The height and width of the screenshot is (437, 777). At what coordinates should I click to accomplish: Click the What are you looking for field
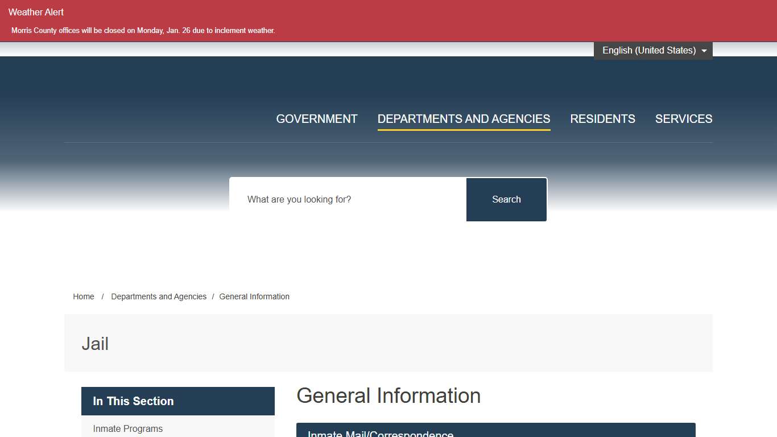(x=347, y=199)
